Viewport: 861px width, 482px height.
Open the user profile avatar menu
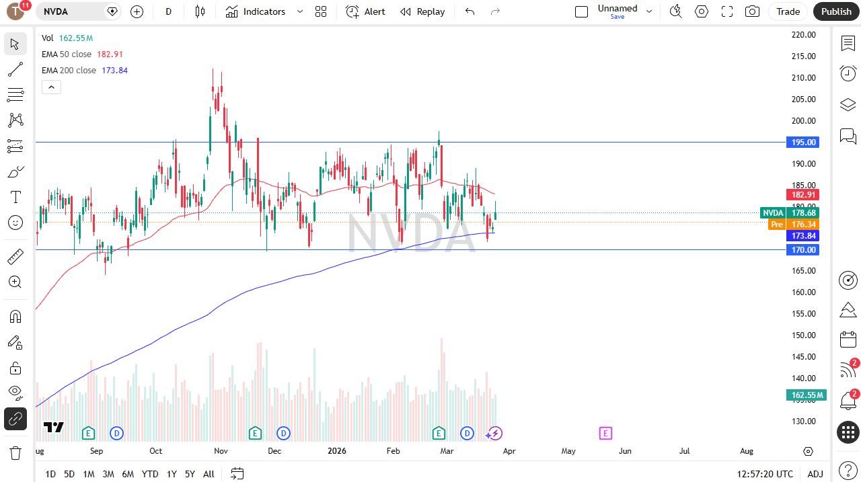pos(16,11)
